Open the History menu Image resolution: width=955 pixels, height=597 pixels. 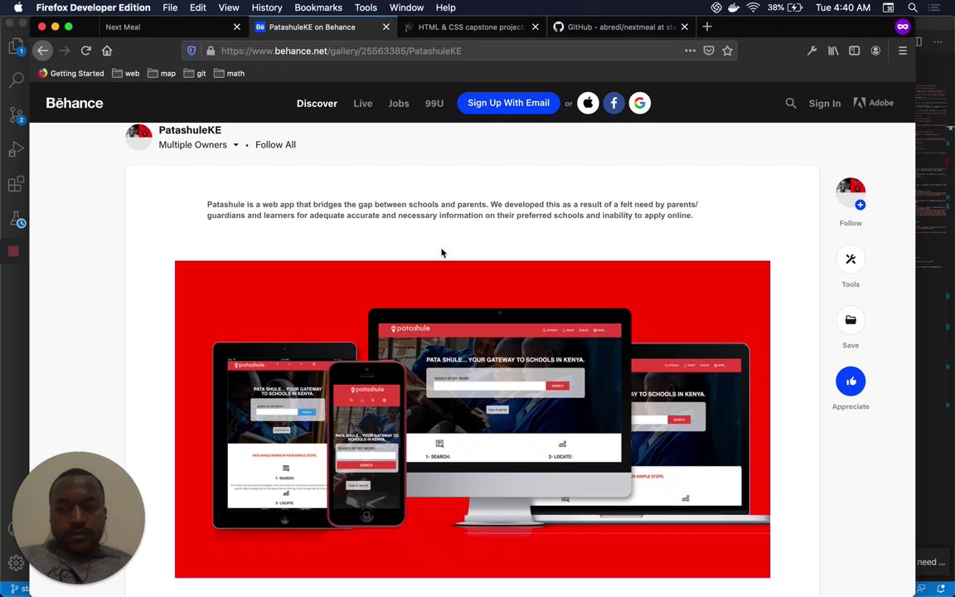click(x=267, y=7)
